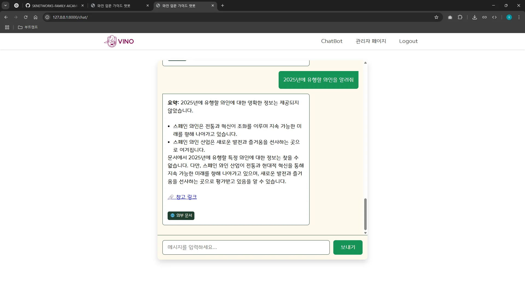The height and width of the screenshot is (282, 525).
Task: Select the pinned first browser tab
Action: tap(16, 5)
